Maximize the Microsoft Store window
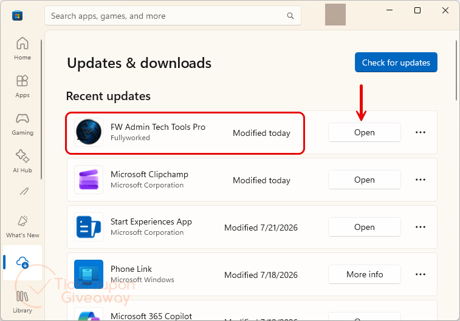The image size is (460, 321). (417, 10)
